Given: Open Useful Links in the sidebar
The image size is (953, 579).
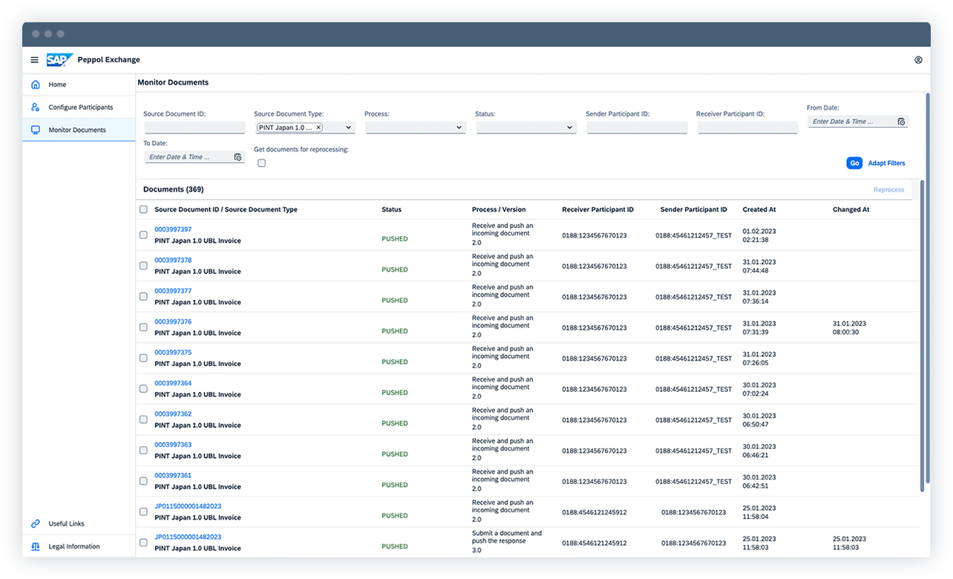Looking at the screenshot, I should pyautogui.click(x=65, y=523).
